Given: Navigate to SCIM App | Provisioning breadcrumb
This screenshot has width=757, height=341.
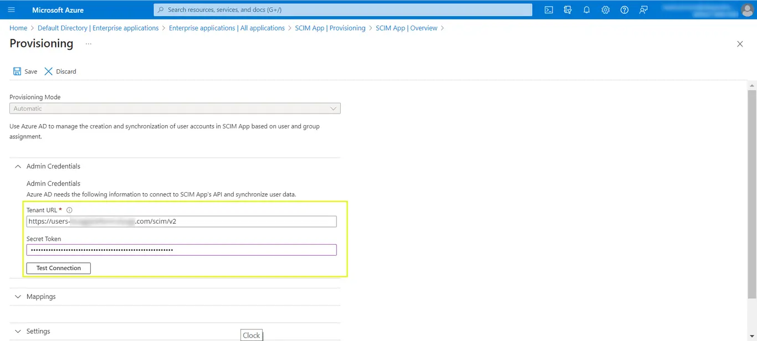Looking at the screenshot, I should pos(330,28).
